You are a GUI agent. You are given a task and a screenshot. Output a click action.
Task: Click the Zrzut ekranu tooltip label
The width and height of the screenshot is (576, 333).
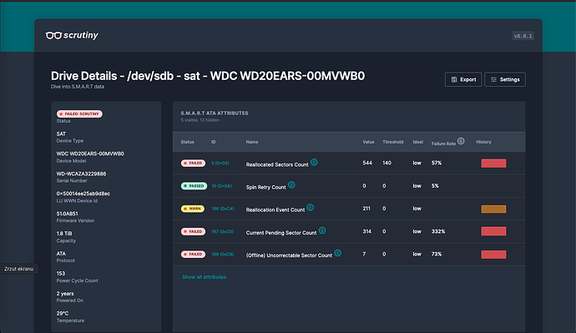18,269
